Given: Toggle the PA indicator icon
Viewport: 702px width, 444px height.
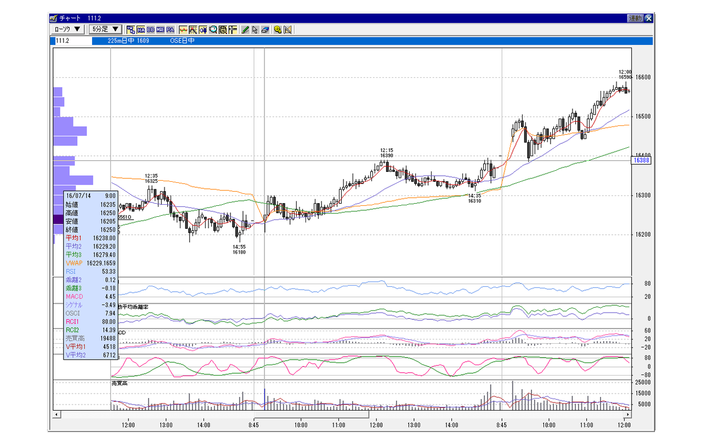Looking at the screenshot, I should click(170, 30).
